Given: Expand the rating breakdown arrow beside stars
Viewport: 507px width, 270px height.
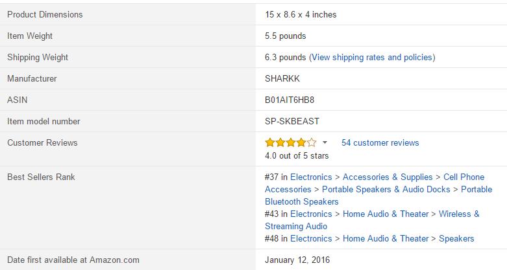Looking at the screenshot, I should [325, 143].
